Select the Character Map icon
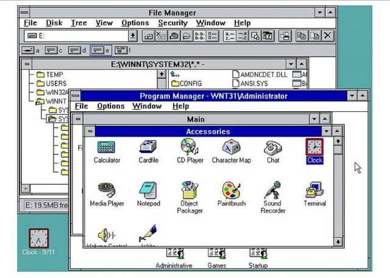 [x=231, y=147]
